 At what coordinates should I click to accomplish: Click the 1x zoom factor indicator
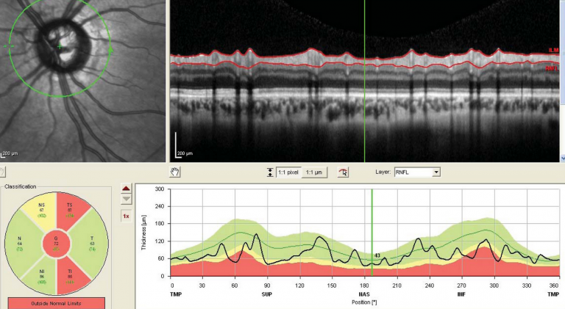[126, 217]
